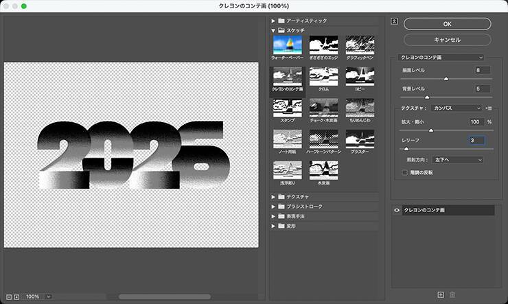This screenshot has width=508, height=304.
Task: Click the キャンセル button
Action: tap(447, 40)
